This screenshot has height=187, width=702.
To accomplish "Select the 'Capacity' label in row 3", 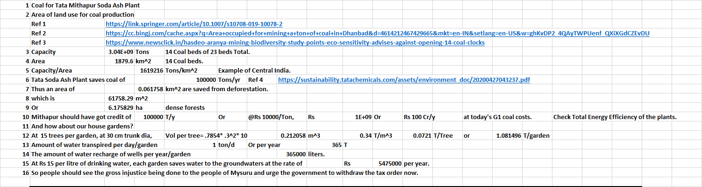I will (x=43, y=52).
